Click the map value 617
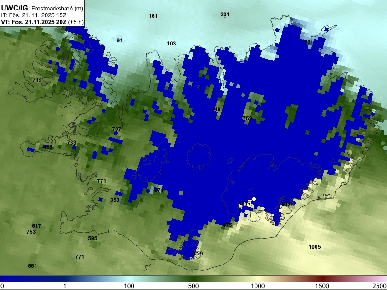Screen dimensions: 387x290 pos(36,226)
